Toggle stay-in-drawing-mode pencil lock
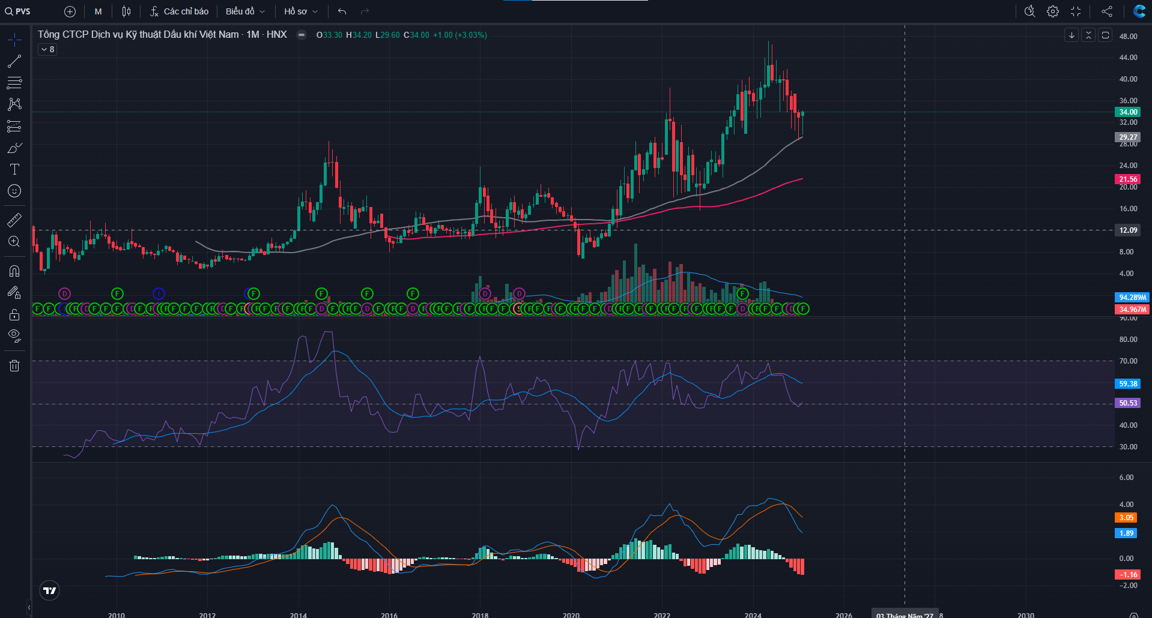The width and height of the screenshot is (1152, 618). pos(14,293)
